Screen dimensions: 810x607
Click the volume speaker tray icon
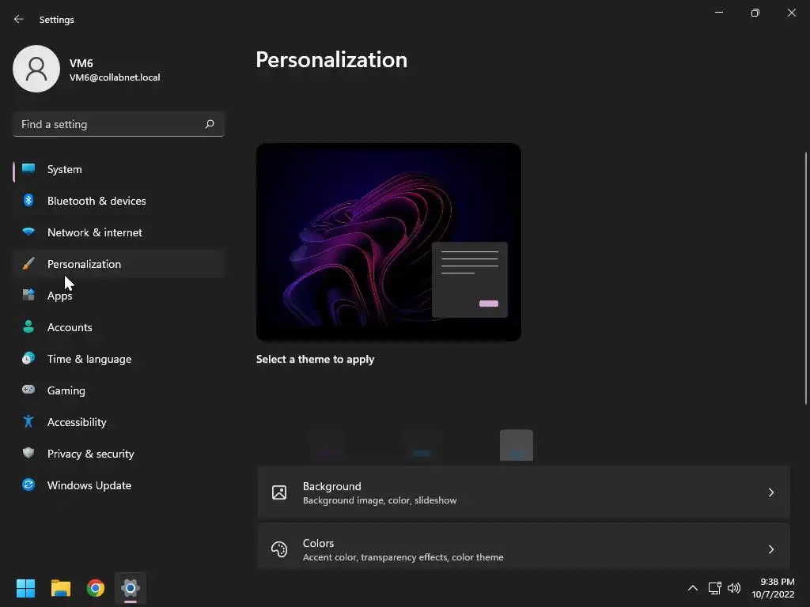pyautogui.click(x=733, y=588)
